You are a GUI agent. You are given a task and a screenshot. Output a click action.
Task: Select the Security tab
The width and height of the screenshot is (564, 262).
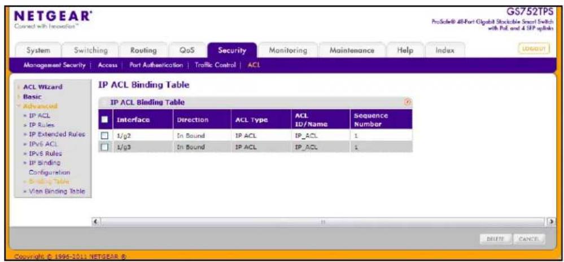pos(232,50)
